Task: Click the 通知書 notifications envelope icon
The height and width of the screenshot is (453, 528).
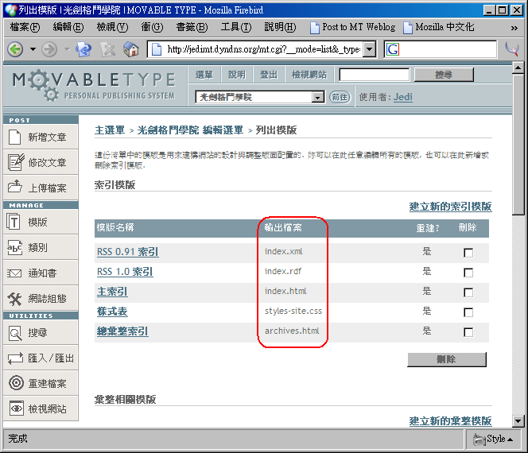Action: (x=14, y=273)
